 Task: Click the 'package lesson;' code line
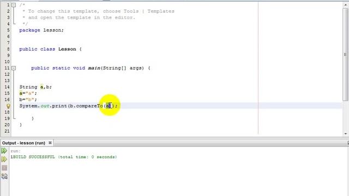tap(41, 30)
